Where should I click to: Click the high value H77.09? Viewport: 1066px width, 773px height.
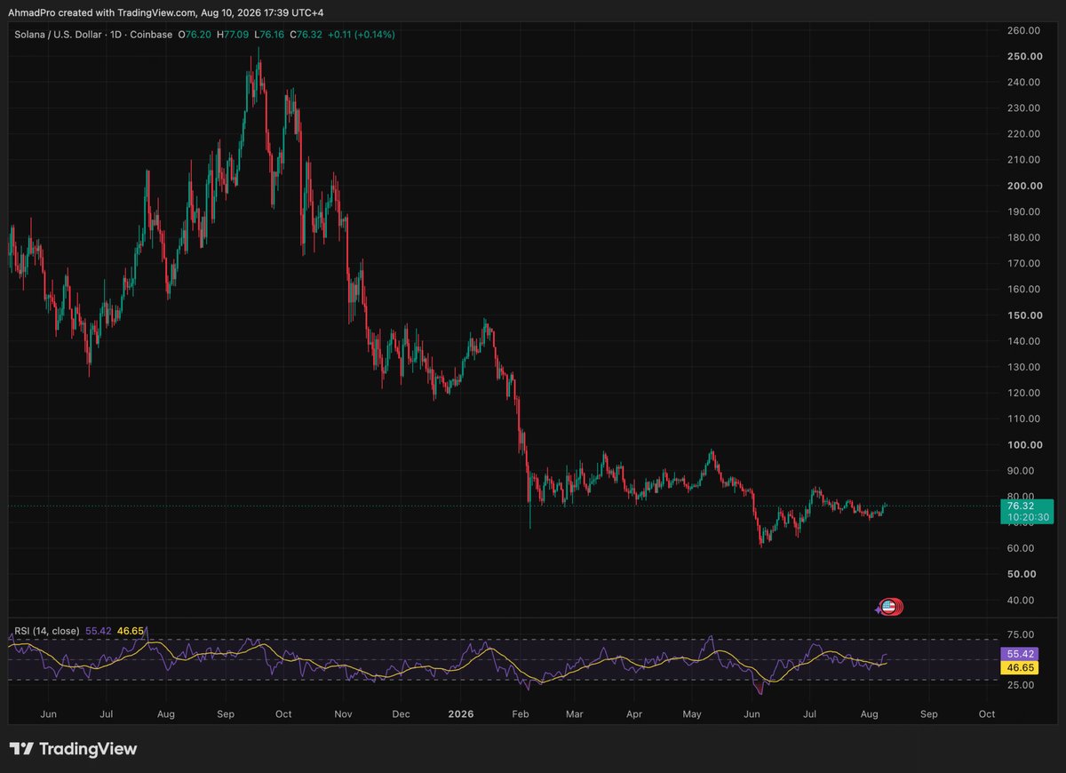click(233, 34)
